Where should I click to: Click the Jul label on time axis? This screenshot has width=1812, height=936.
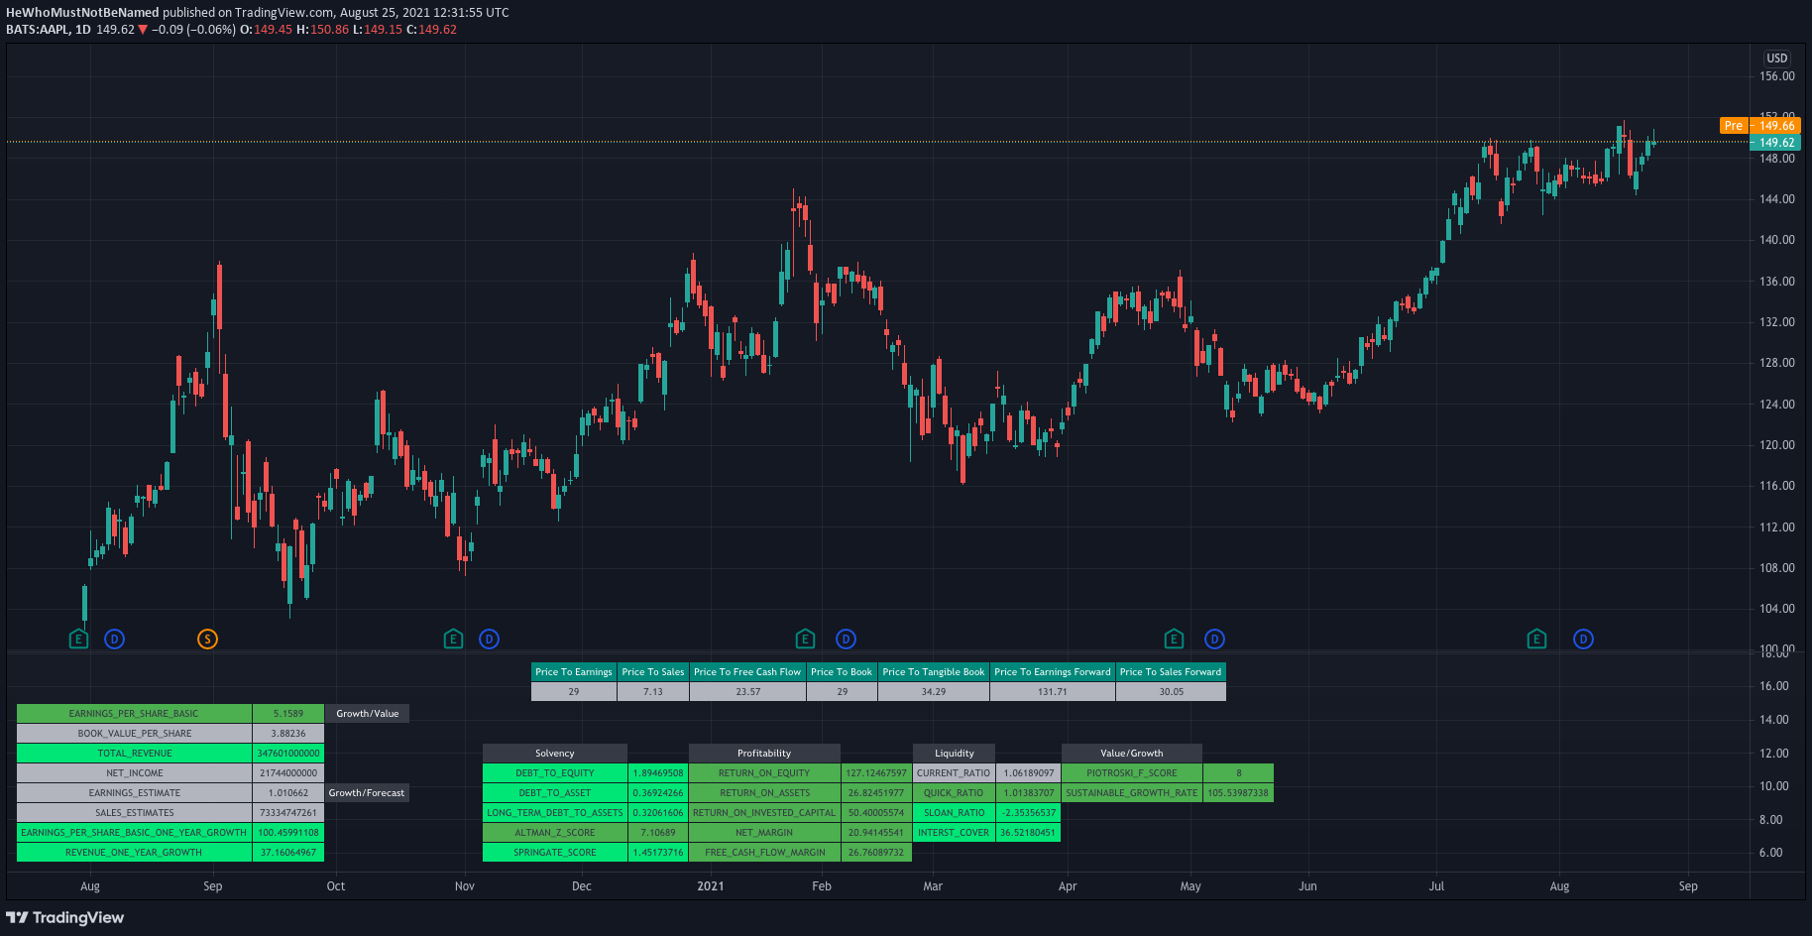[1436, 886]
